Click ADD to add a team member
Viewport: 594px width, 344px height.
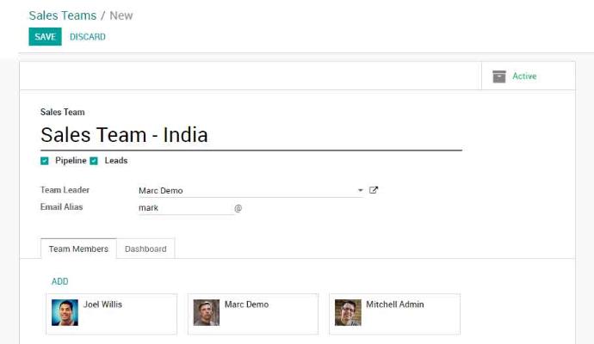(x=59, y=281)
